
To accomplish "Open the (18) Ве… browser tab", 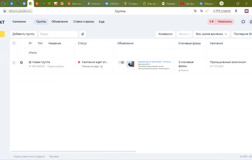I will tap(113, 3).
